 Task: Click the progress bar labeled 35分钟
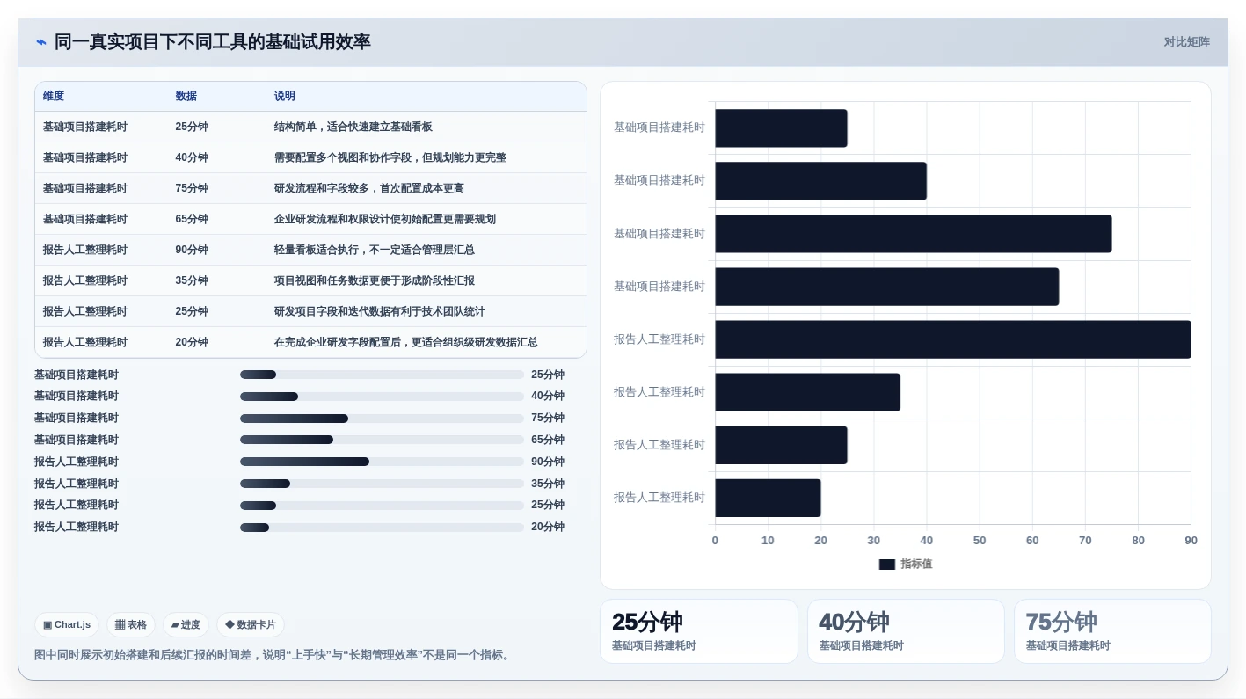(382, 484)
